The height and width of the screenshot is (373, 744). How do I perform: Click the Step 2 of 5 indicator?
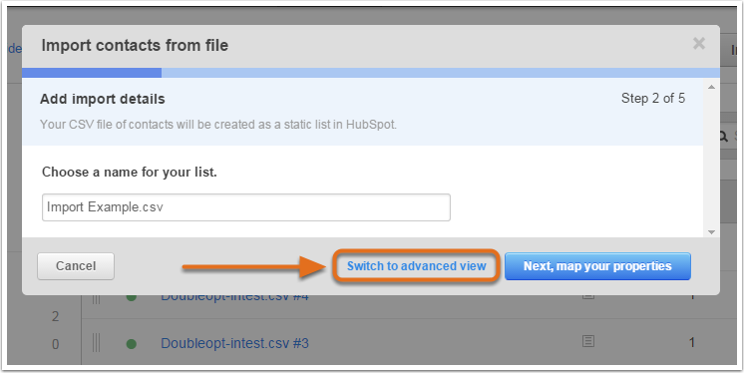tap(653, 98)
